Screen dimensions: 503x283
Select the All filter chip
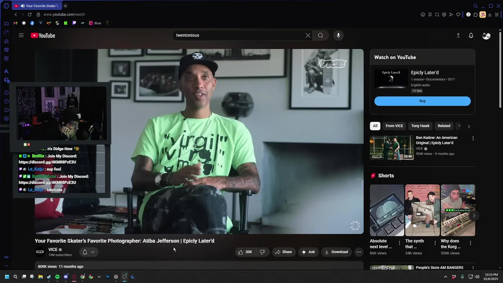click(x=375, y=126)
